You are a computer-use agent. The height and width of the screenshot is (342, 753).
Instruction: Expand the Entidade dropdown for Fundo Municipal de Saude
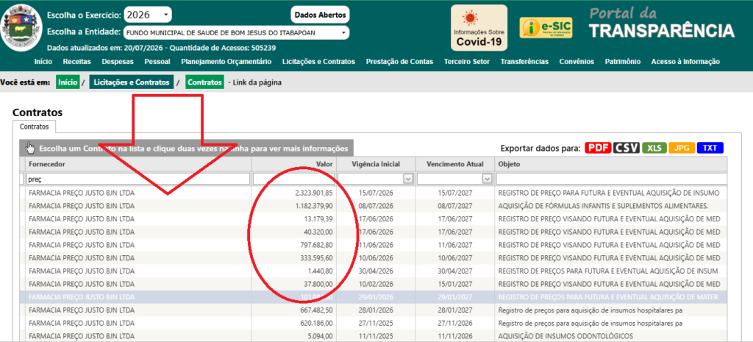[x=236, y=32]
